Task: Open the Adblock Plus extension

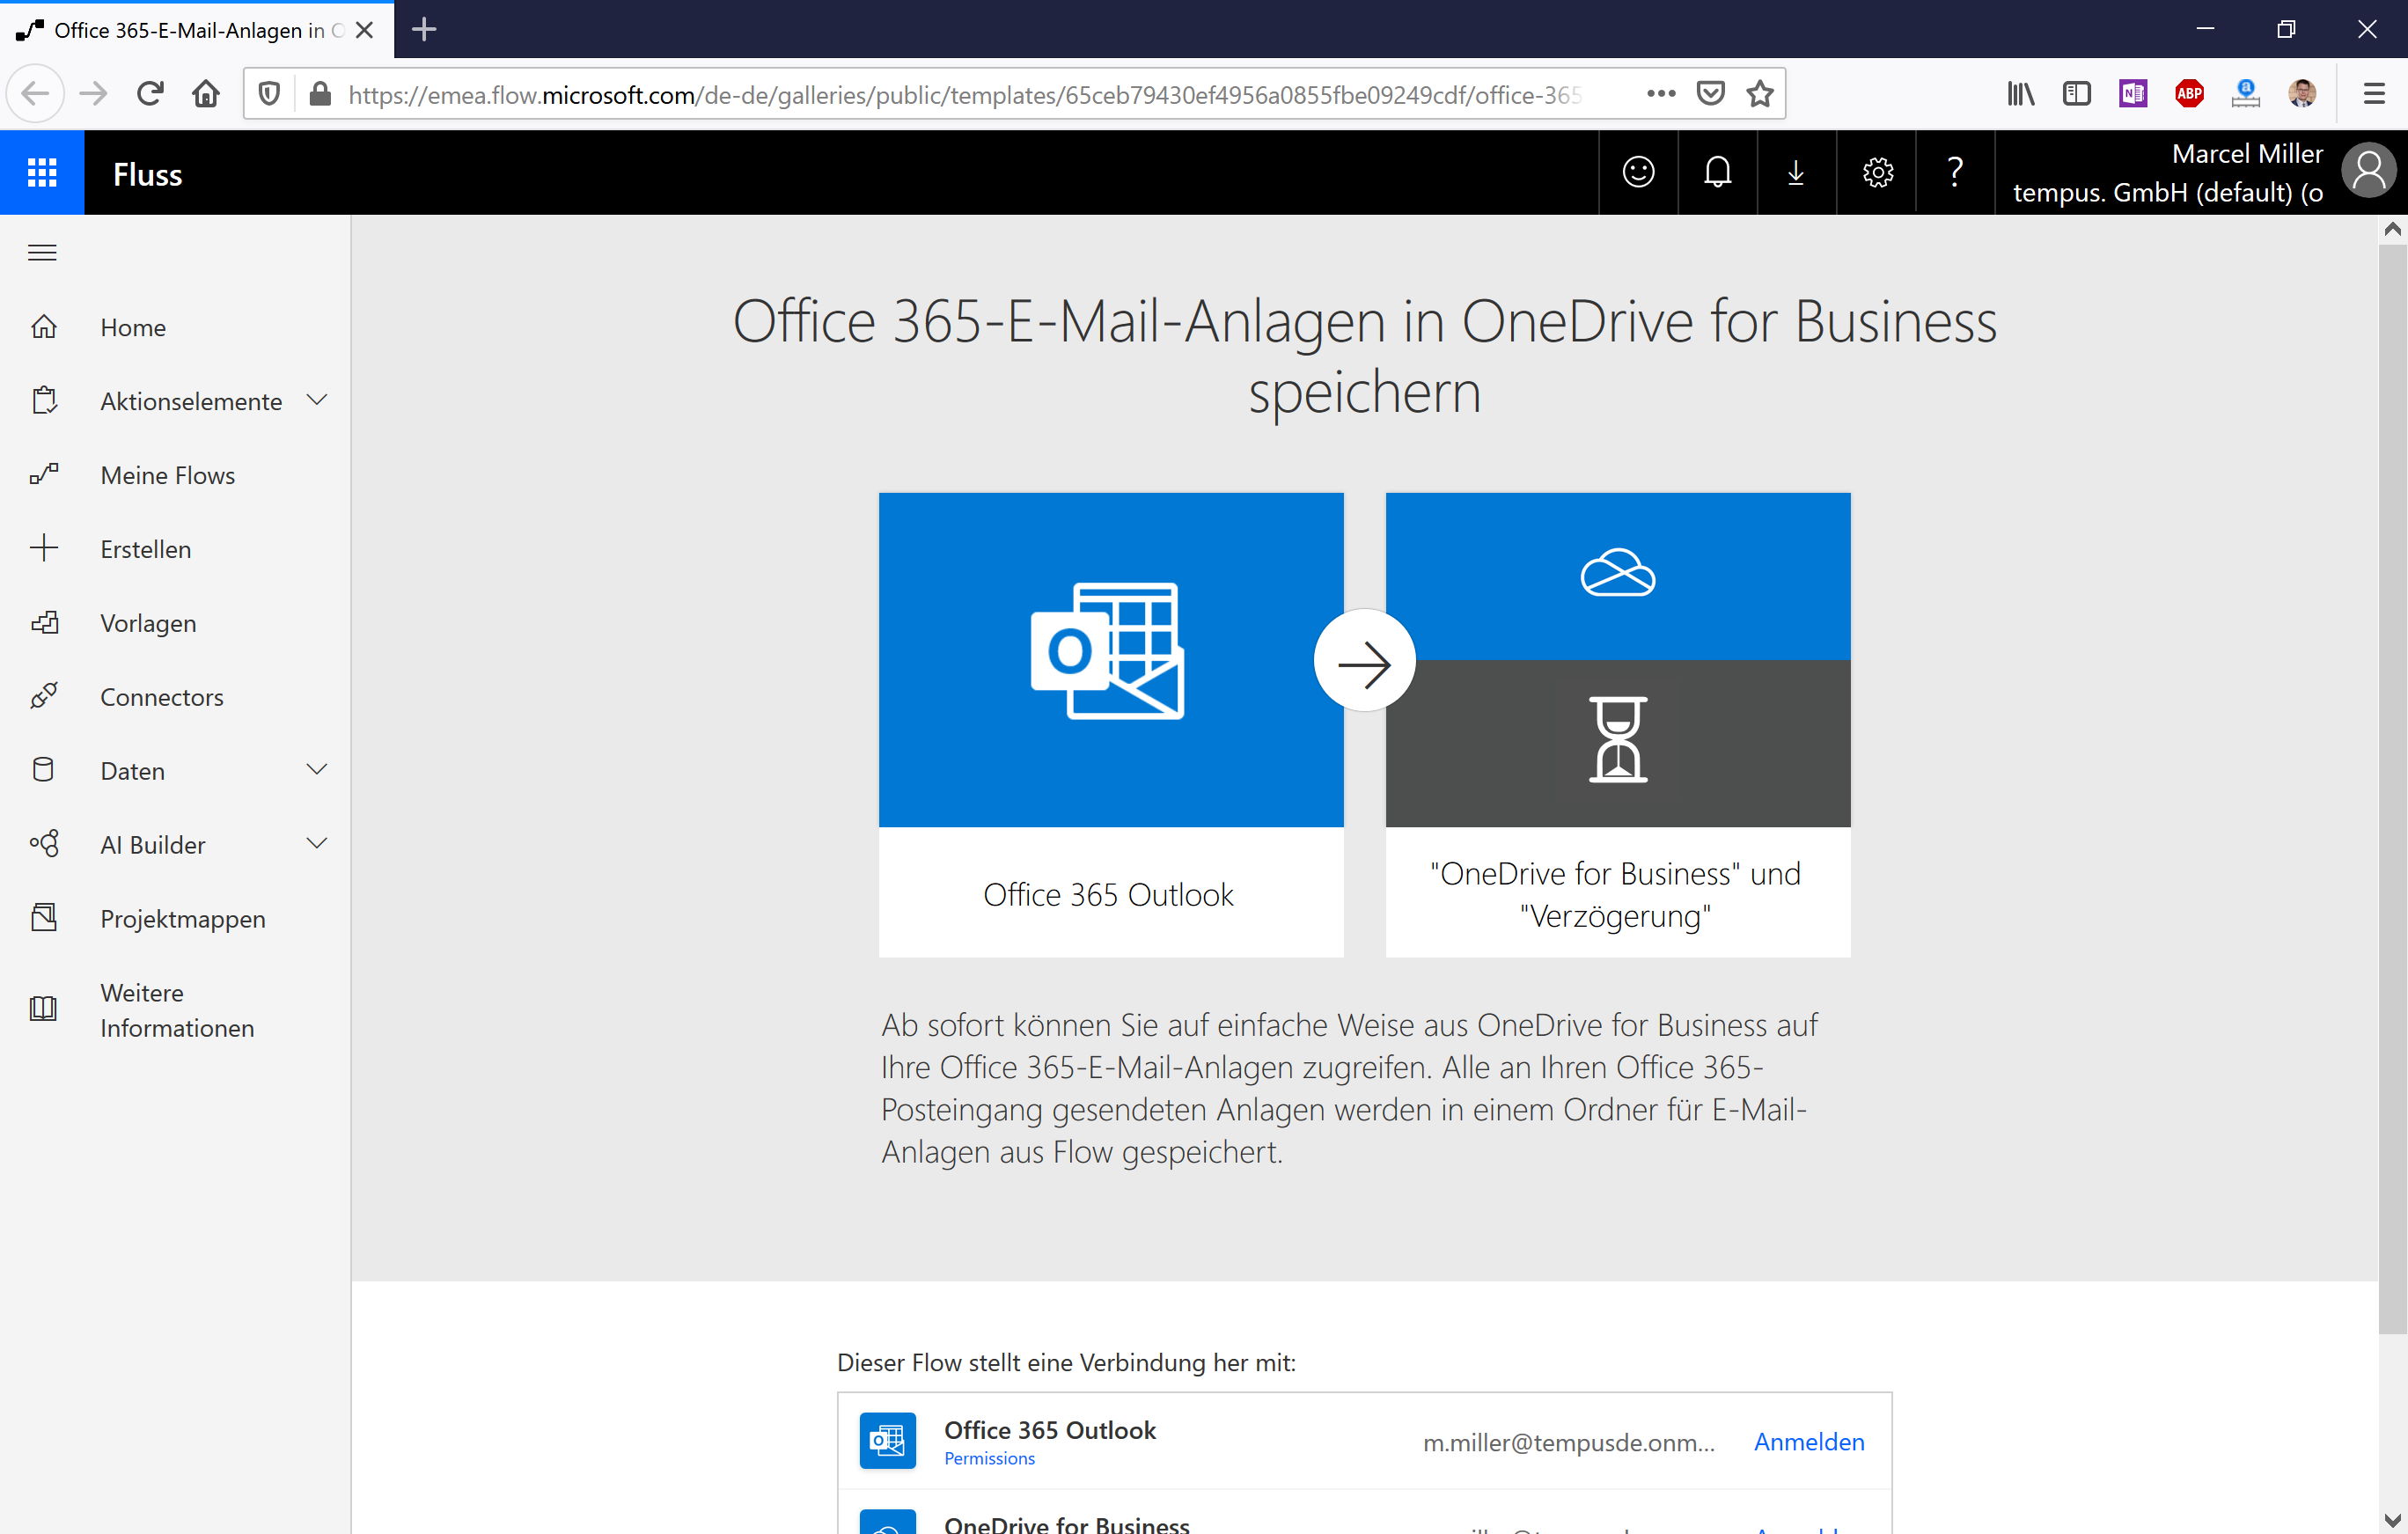Action: [x=2189, y=94]
